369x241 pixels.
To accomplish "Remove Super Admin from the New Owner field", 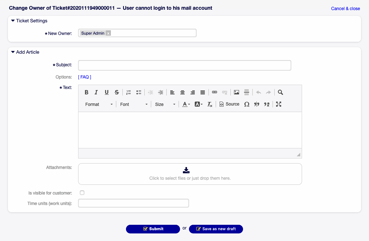I will click(108, 33).
